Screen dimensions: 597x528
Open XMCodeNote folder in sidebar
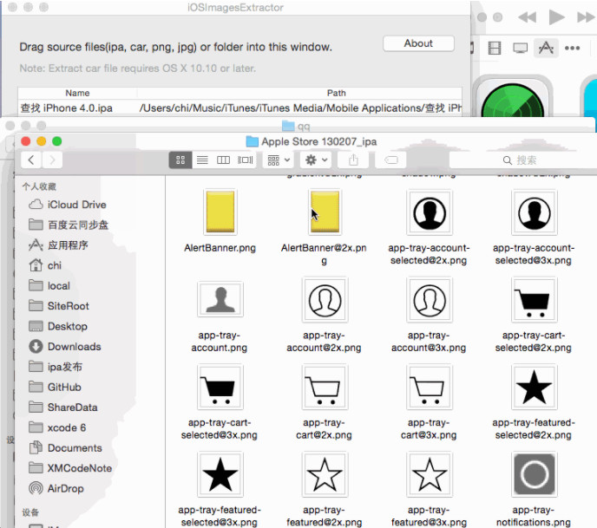(x=70, y=468)
